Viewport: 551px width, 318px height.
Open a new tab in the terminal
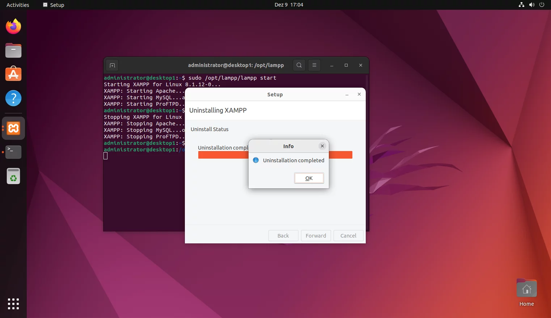pyautogui.click(x=113, y=65)
